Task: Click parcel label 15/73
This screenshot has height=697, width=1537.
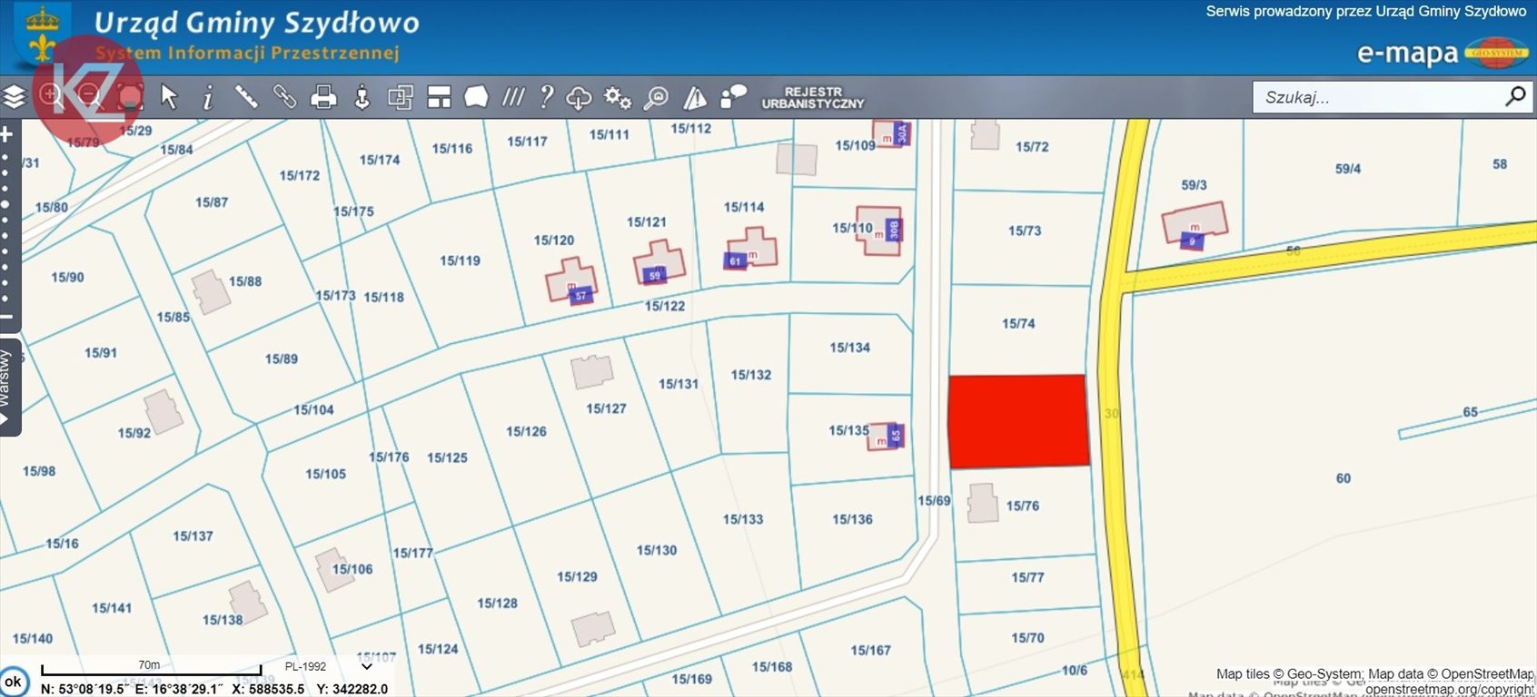Action: [x=1025, y=231]
